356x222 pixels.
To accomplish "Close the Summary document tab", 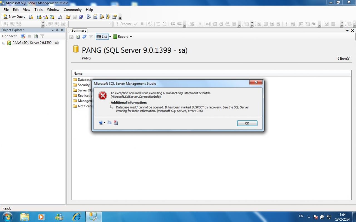I will (352, 31).
